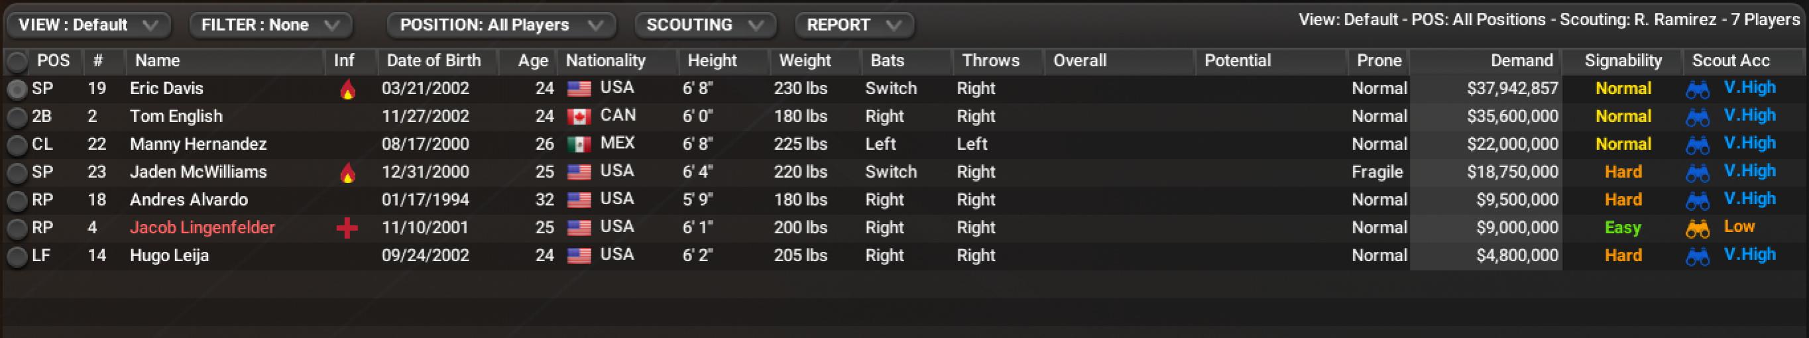Click Tom English's $35,600,000 demand cell

[1512, 117]
